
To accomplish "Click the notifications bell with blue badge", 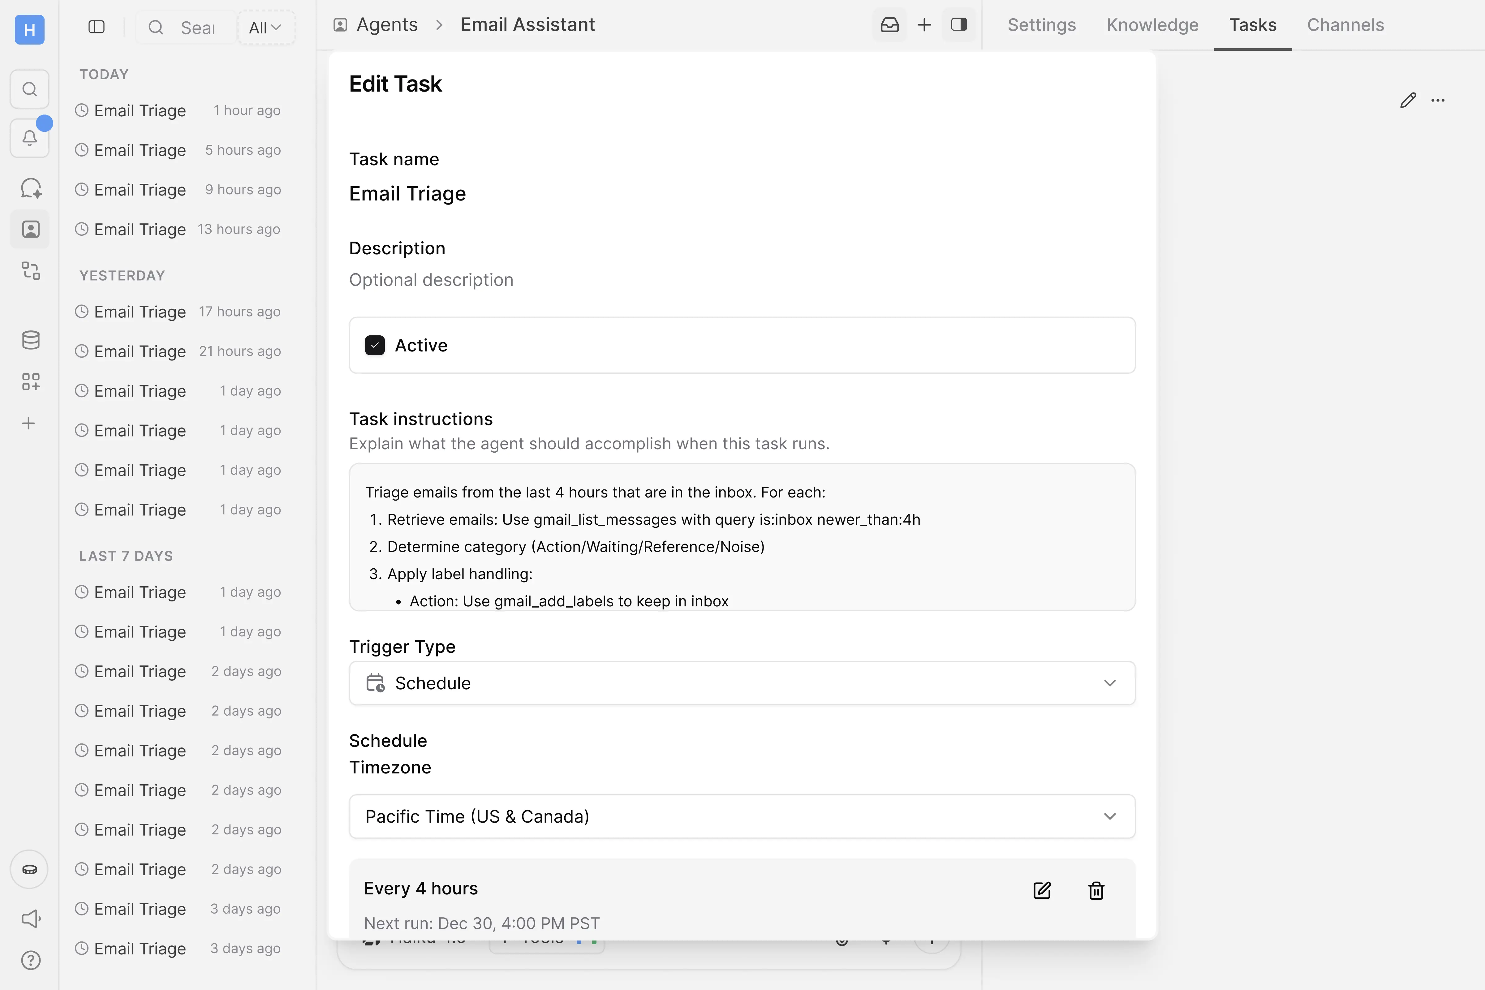I will 29,138.
